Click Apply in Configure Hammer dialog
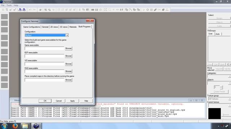The image size is (231, 129). click(72, 101)
